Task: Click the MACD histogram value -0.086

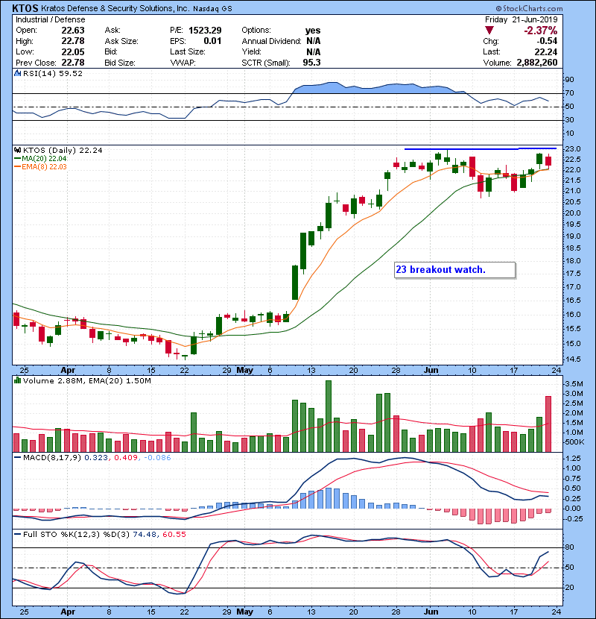Action: pos(157,458)
